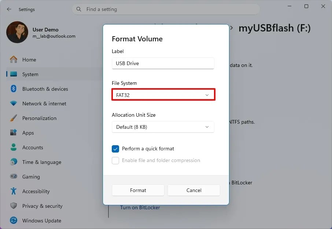Click the Personalization paintbrush icon

coord(14,118)
